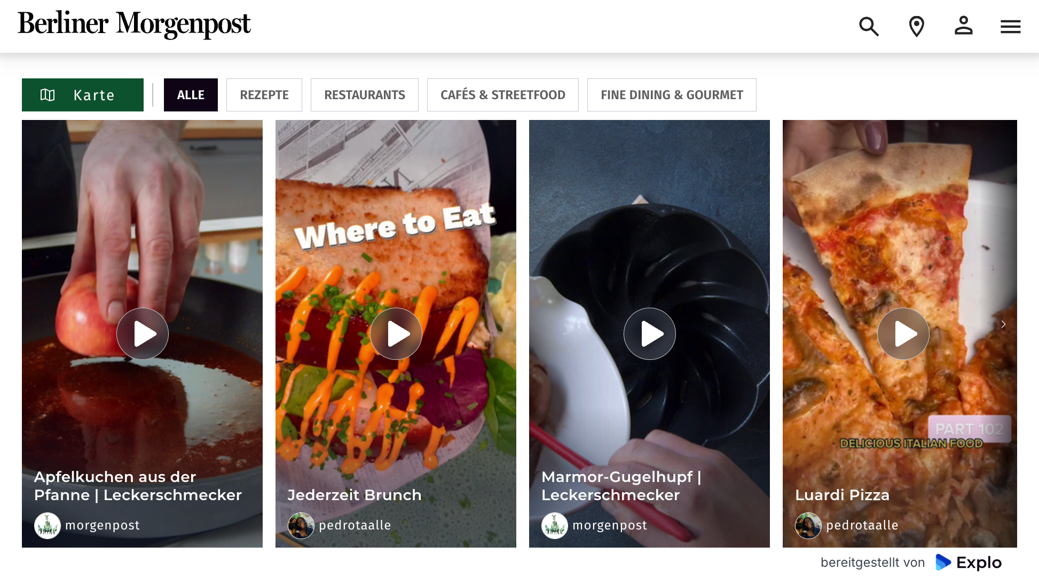Select CAFÉS & STREETFOOD category
Viewport: 1039px width, 586px height.
[x=503, y=95]
